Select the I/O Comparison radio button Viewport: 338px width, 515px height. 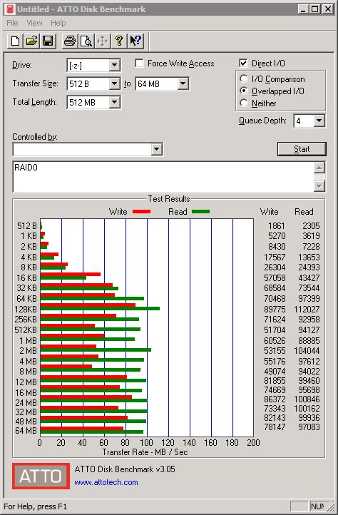pyautogui.click(x=244, y=79)
